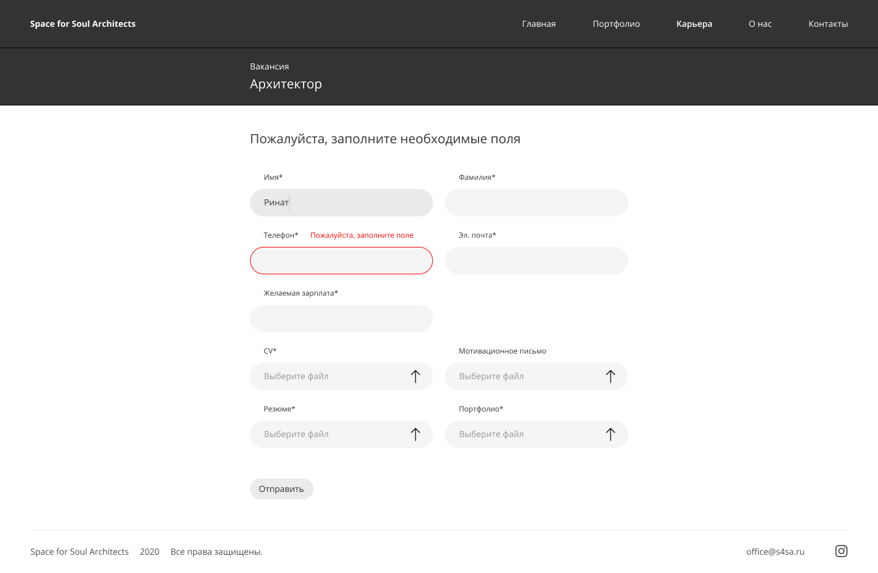Go to the Портфолио navigation item
This screenshot has width=878, height=573.
(616, 24)
